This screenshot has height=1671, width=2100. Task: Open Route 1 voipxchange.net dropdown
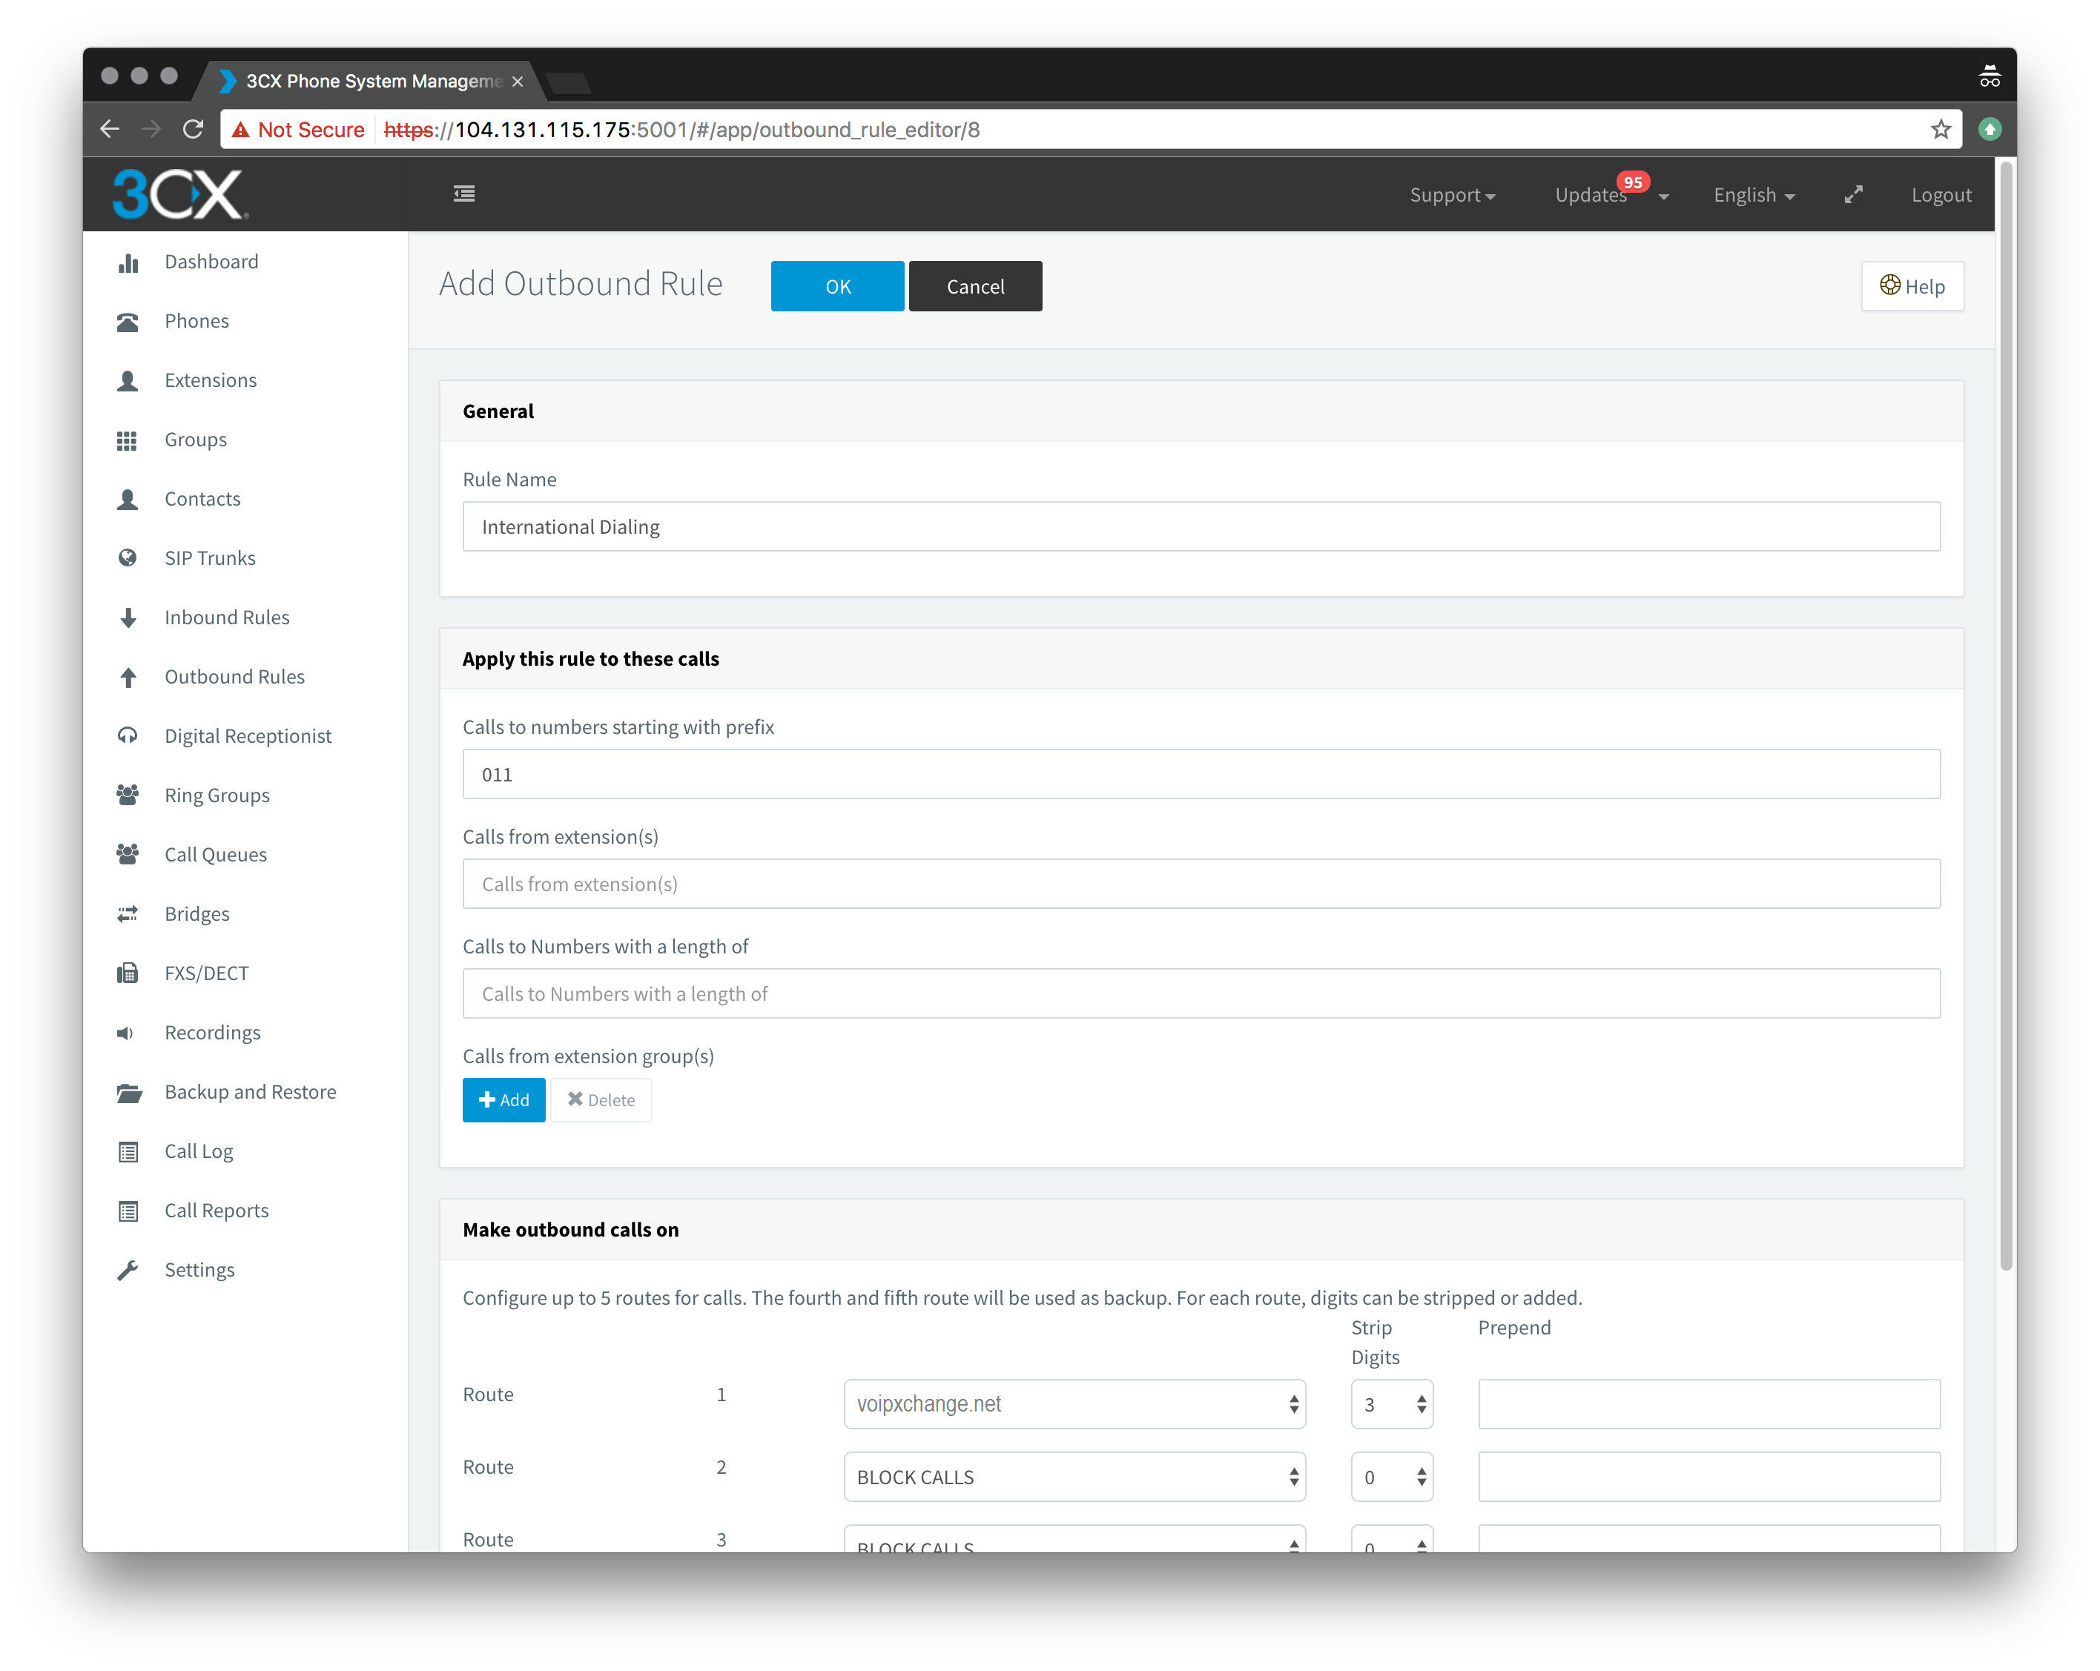point(1074,1404)
